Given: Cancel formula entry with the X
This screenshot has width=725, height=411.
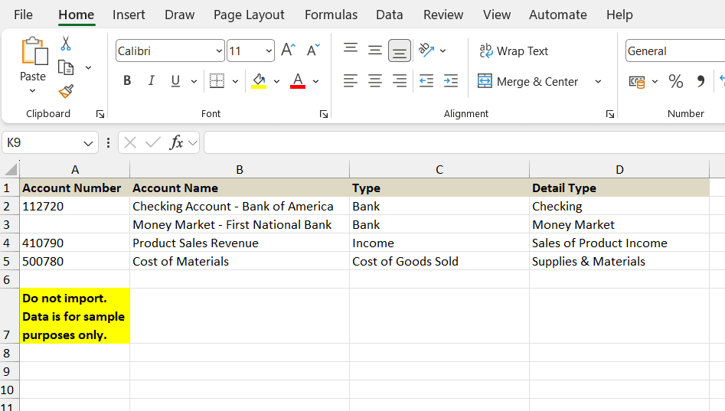Looking at the screenshot, I should coord(130,142).
